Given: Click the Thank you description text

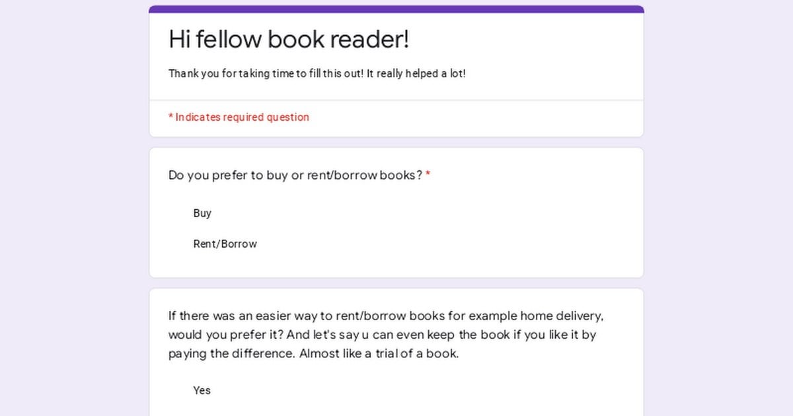Looking at the screenshot, I should coord(317,73).
